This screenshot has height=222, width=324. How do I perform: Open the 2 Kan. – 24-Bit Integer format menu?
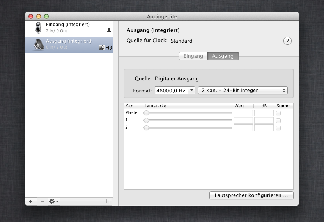click(x=243, y=91)
